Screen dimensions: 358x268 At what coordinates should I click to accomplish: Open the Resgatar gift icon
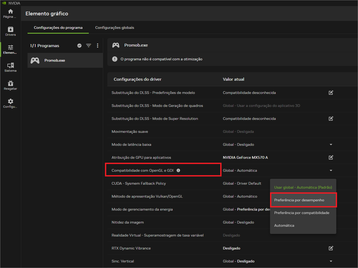[x=10, y=85]
